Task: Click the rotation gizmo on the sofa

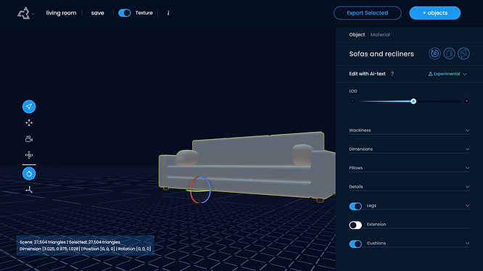Action: [200, 190]
